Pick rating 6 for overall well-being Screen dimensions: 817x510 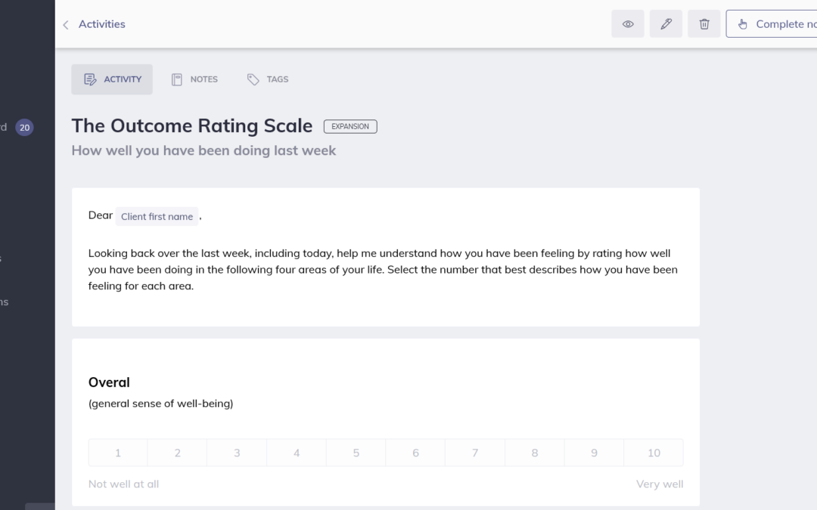coord(415,453)
